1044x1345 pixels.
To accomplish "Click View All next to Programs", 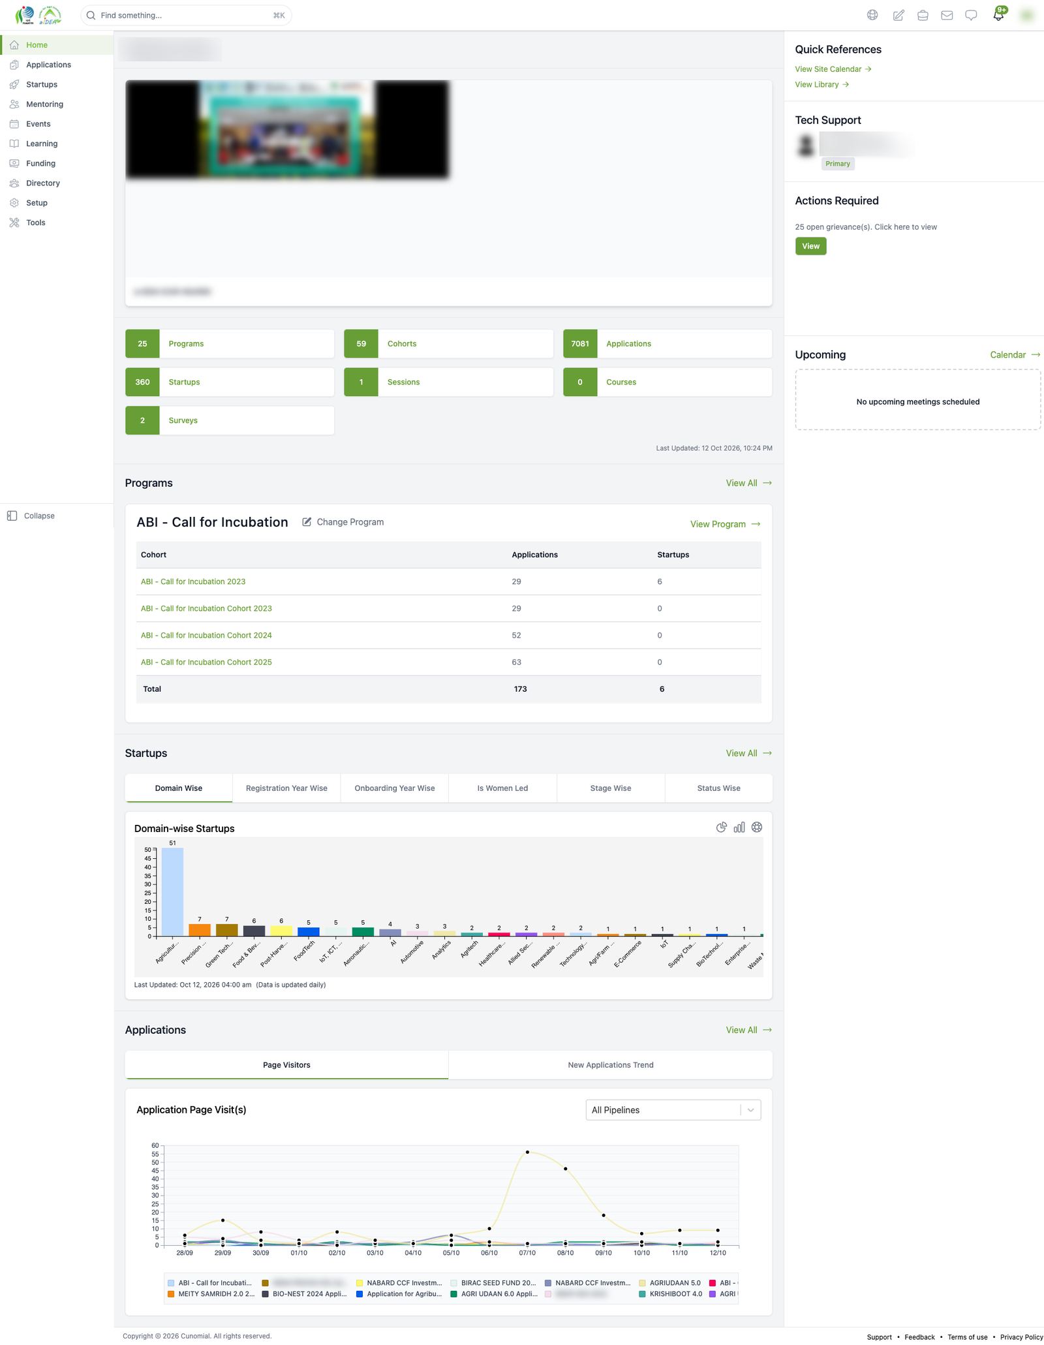I will (749, 483).
